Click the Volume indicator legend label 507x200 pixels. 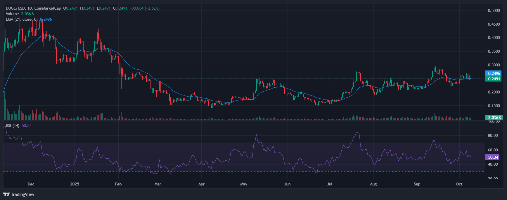12,14
